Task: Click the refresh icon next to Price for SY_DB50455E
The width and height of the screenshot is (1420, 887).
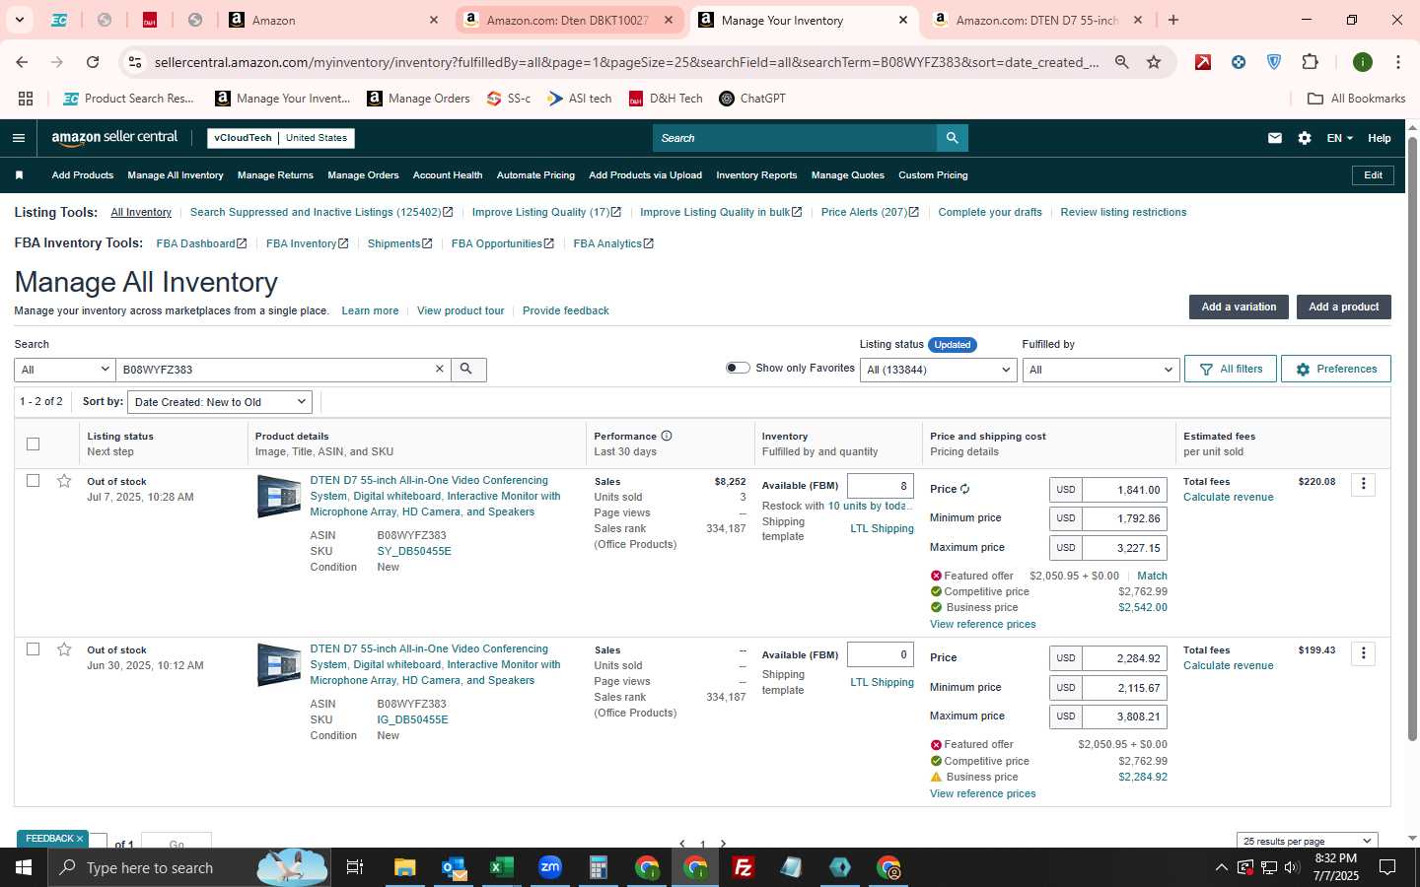Action: [x=964, y=489]
